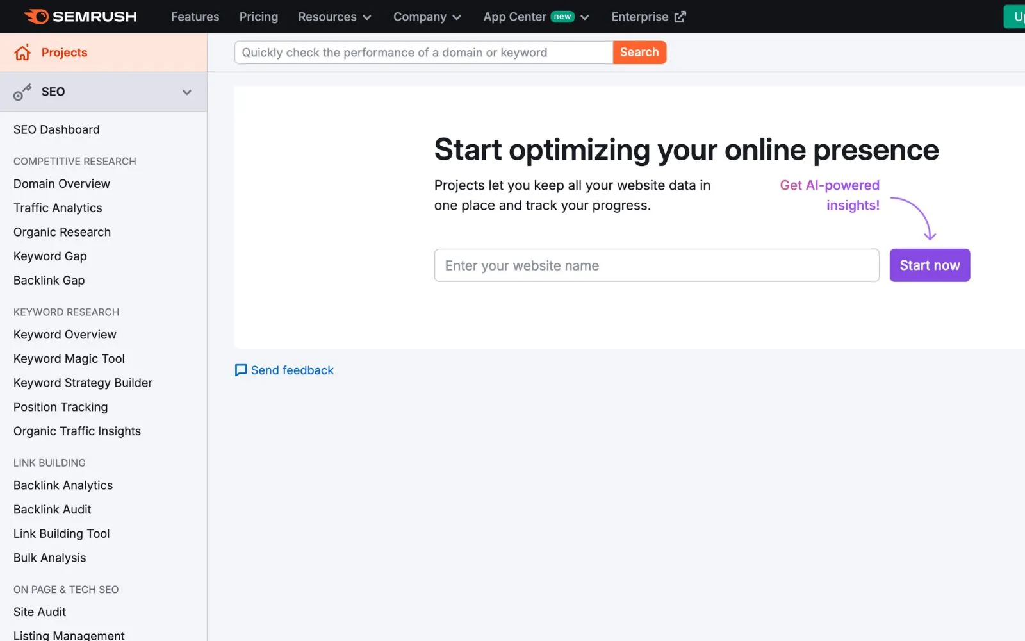The image size is (1025, 641).
Task: Open Backlink Audit
Action: pos(53,510)
